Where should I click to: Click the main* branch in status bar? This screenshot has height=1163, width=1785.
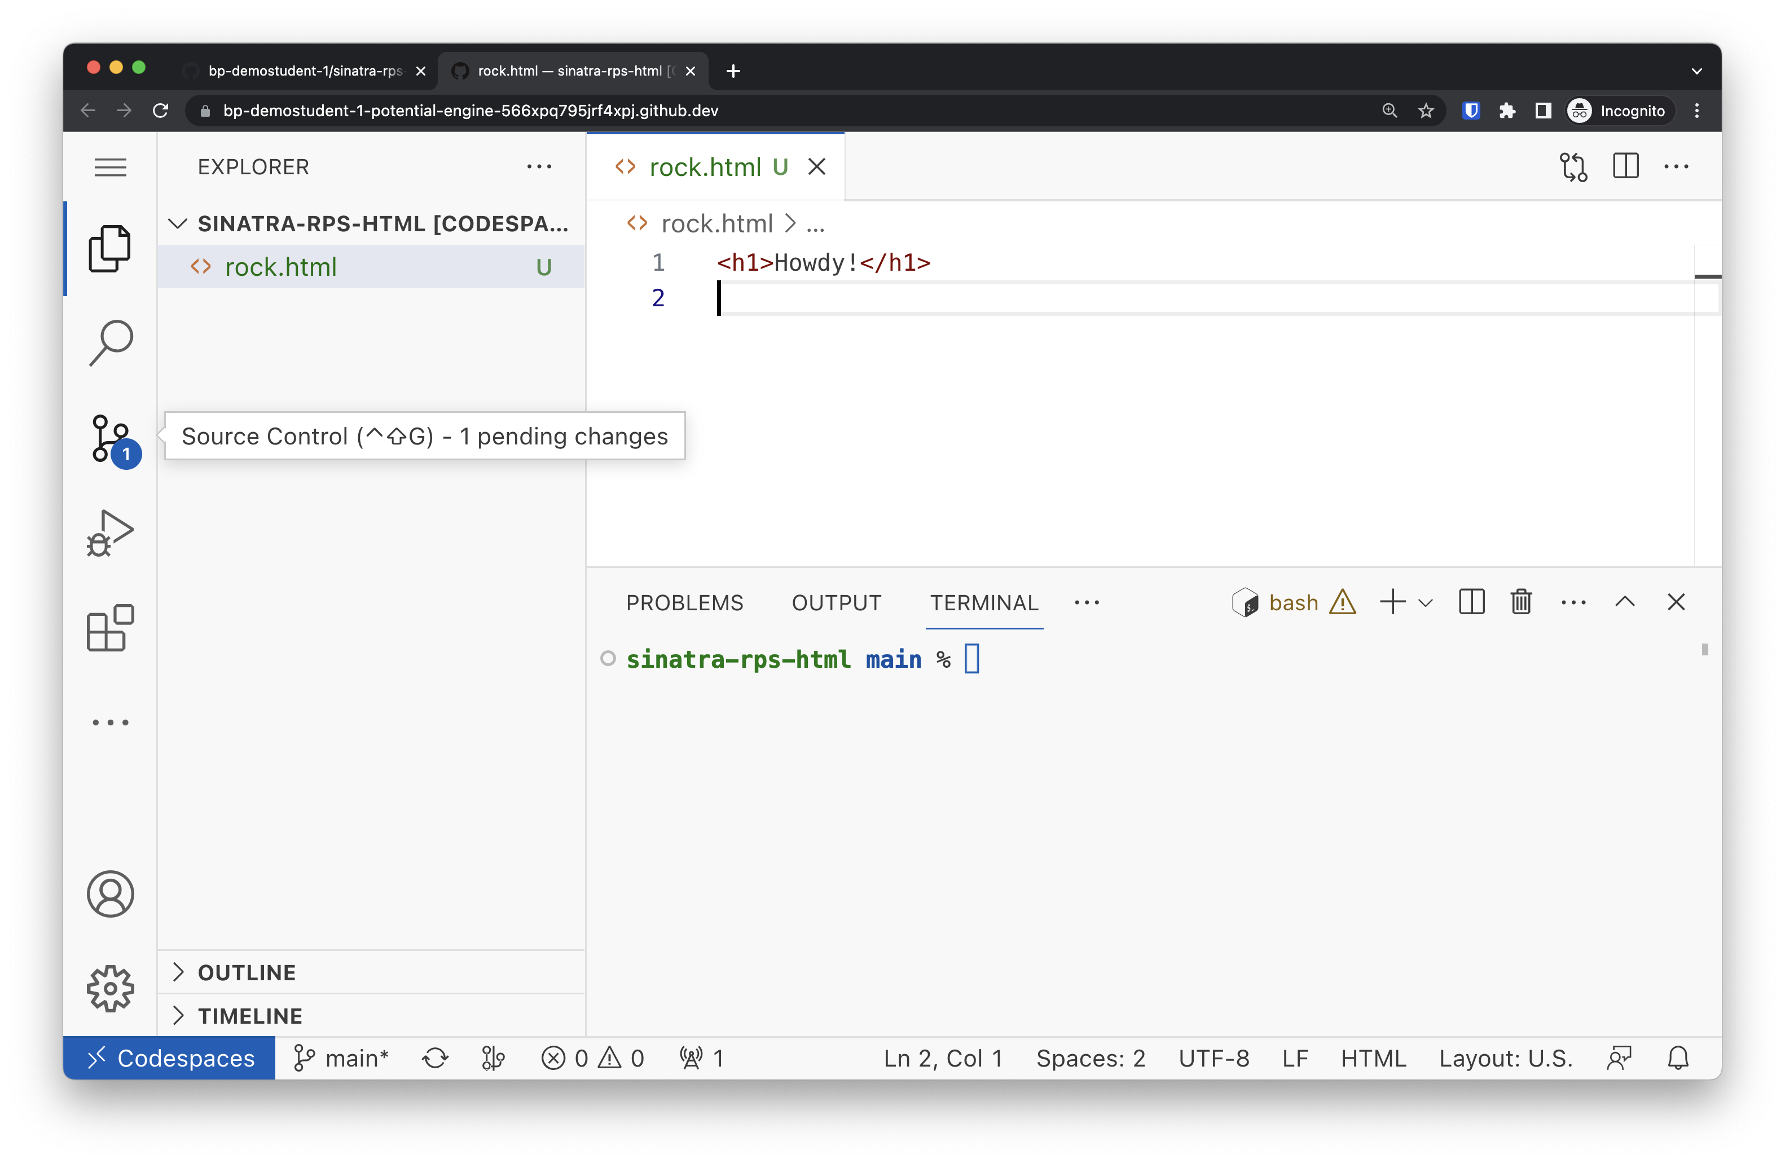click(x=342, y=1058)
